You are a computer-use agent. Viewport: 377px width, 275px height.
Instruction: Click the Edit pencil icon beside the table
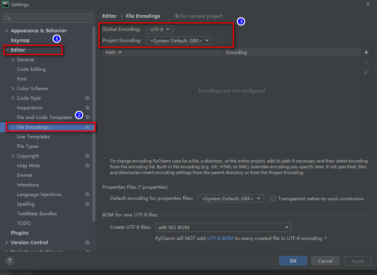point(366,72)
